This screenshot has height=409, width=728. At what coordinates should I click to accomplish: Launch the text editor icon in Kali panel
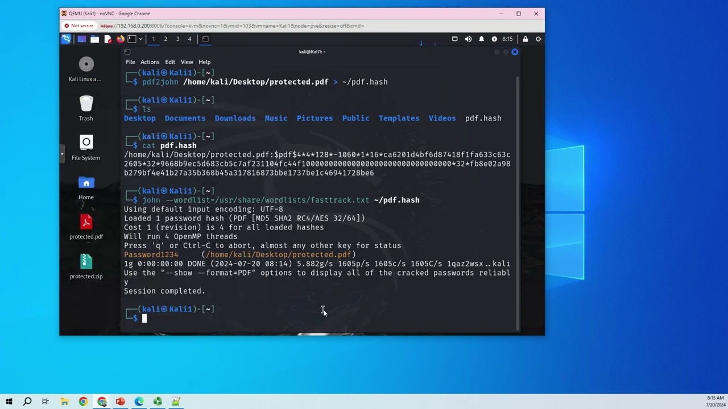107,39
